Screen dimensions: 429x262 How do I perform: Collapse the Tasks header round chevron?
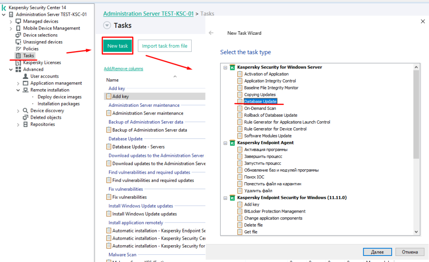[x=107, y=26]
